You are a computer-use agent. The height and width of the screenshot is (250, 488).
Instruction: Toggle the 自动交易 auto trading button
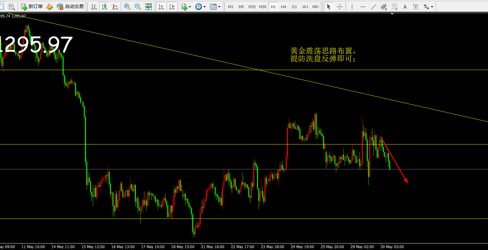coord(70,6)
